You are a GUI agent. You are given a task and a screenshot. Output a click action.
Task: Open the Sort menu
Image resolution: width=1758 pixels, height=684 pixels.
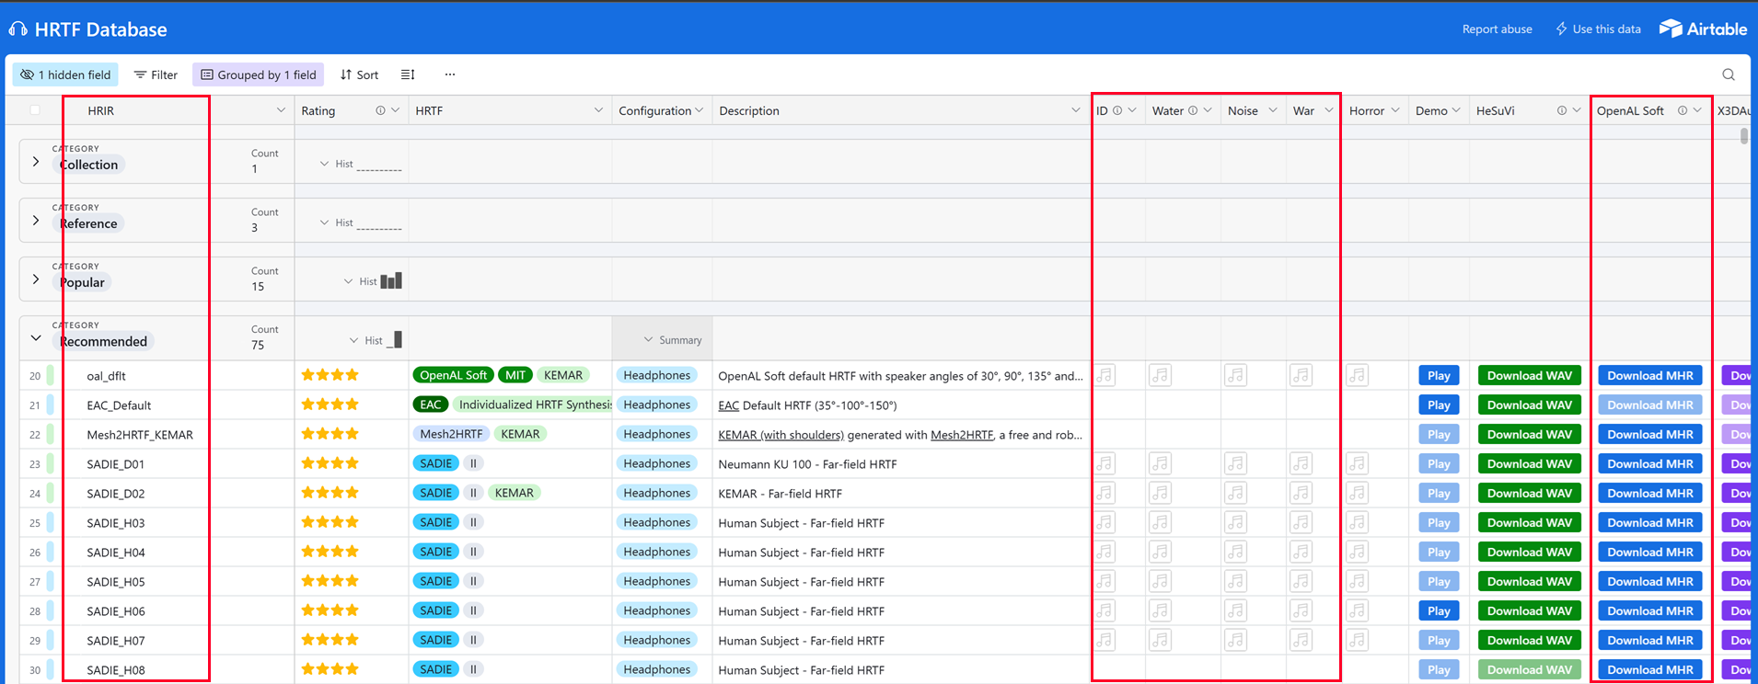pos(359,74)
